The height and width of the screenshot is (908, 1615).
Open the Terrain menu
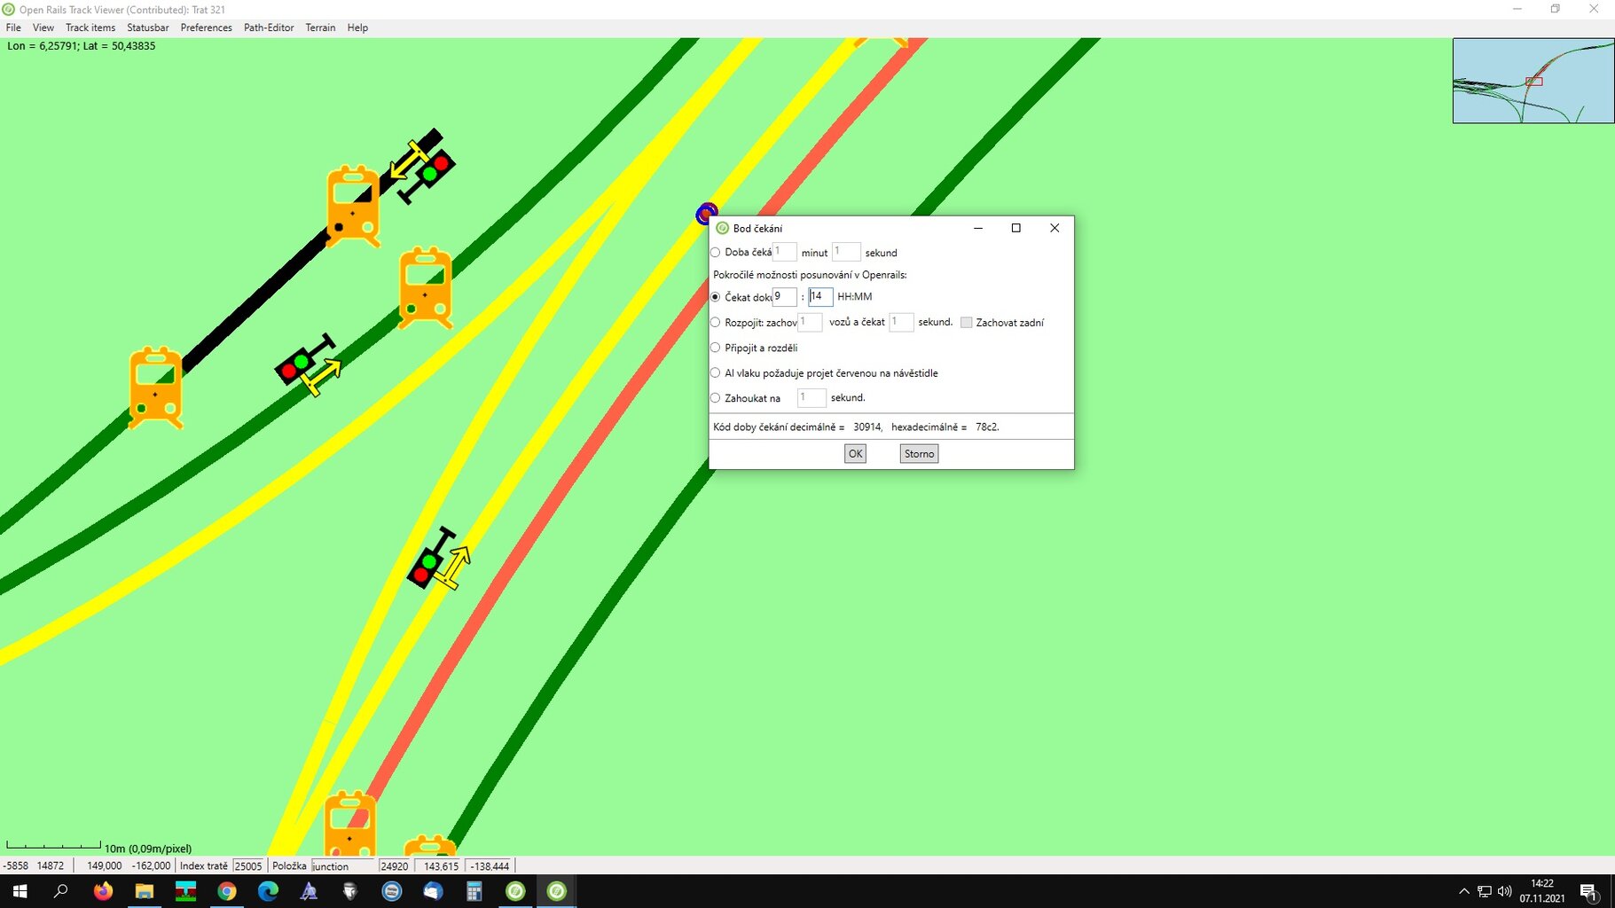(320, 27)
